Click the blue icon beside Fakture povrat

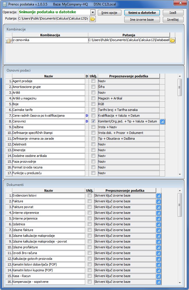(x=159, y=207)
